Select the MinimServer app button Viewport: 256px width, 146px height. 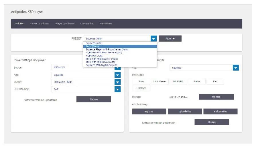click(160, 81)
